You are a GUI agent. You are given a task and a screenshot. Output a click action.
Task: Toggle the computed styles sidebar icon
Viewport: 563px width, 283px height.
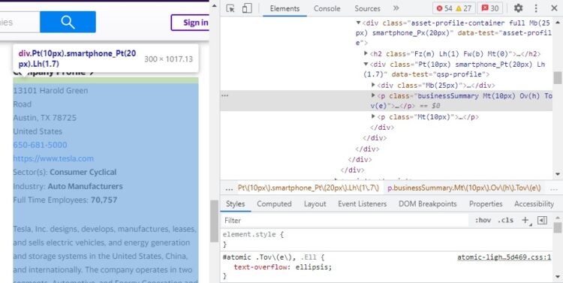(542, 220)
